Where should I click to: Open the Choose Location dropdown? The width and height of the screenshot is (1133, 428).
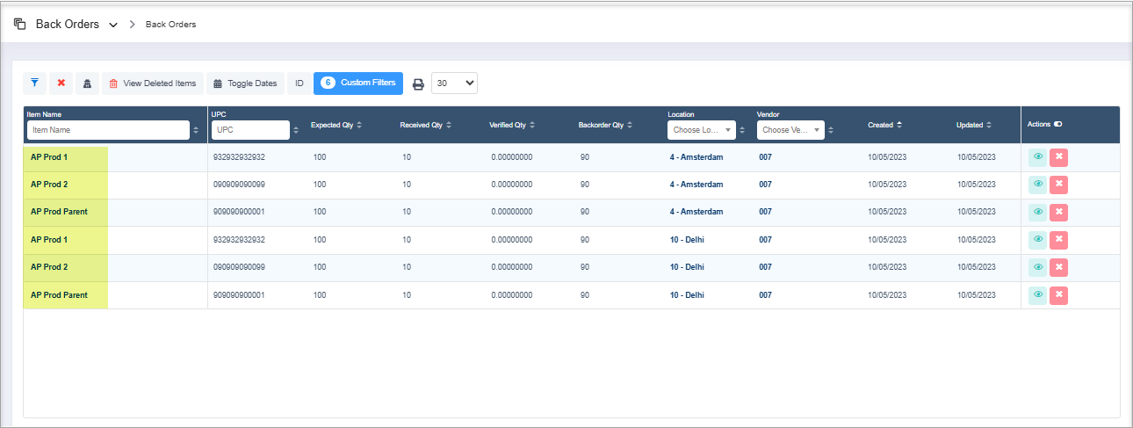(x=701, y=130)
